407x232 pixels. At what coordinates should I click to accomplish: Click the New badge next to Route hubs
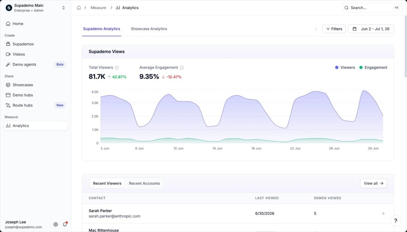click(x=60, y=105)
